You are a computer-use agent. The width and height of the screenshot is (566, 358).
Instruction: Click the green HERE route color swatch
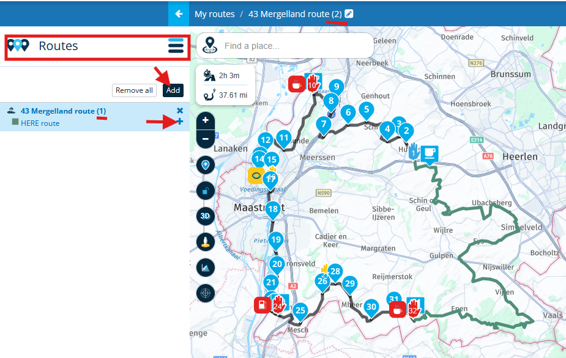pos(15,123)
